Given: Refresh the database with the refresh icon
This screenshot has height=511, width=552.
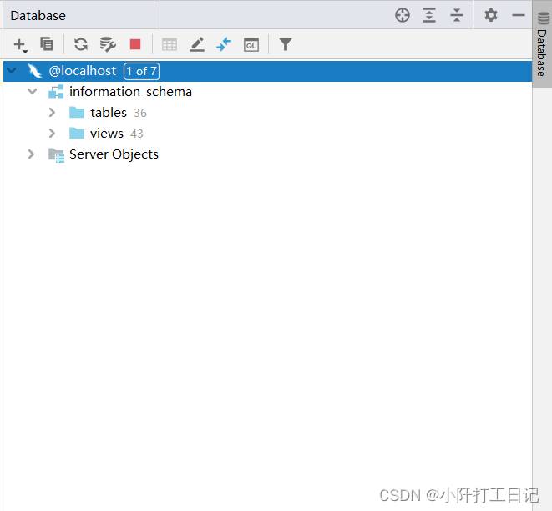Looking at the screenshot, I should click(x=81, y=45).
